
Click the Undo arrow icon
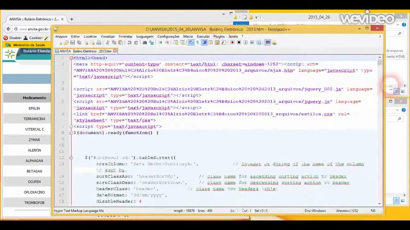tap(129, 42)
